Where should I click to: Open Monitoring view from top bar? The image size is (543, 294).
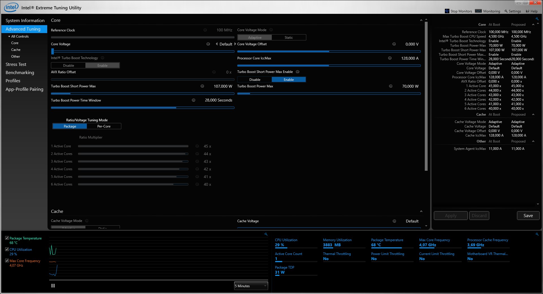488,11
